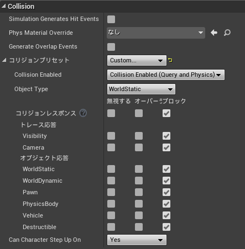Set Visibility trace response to ignore

[111, 136]
